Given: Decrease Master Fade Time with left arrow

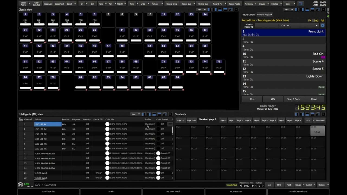Looking at the screenshot, I should [241, 186].
